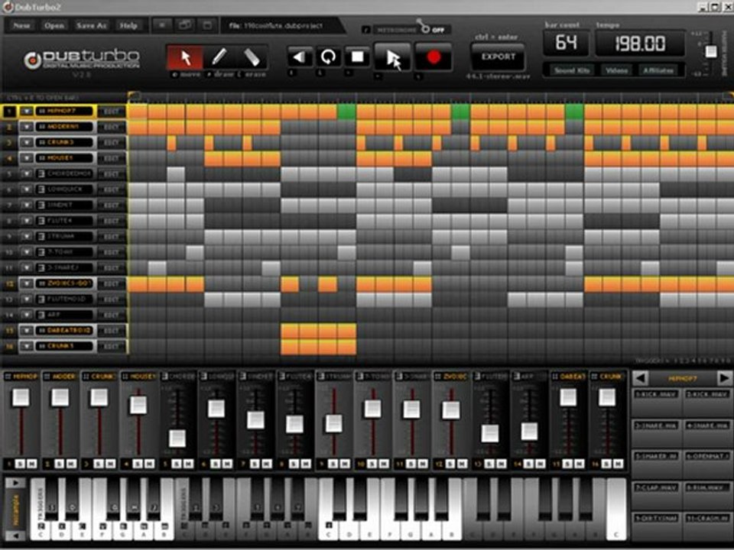Screen dimensions: 734x550
Task: Solo mixer channel 4
Action: pyautogui.click(x=138, y=464)
